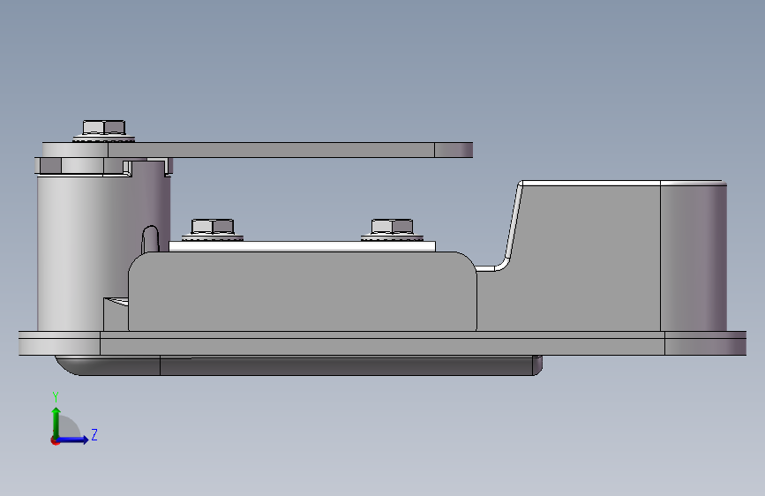Pick the small rounded tab beside the cylinder

coord(151,239)
